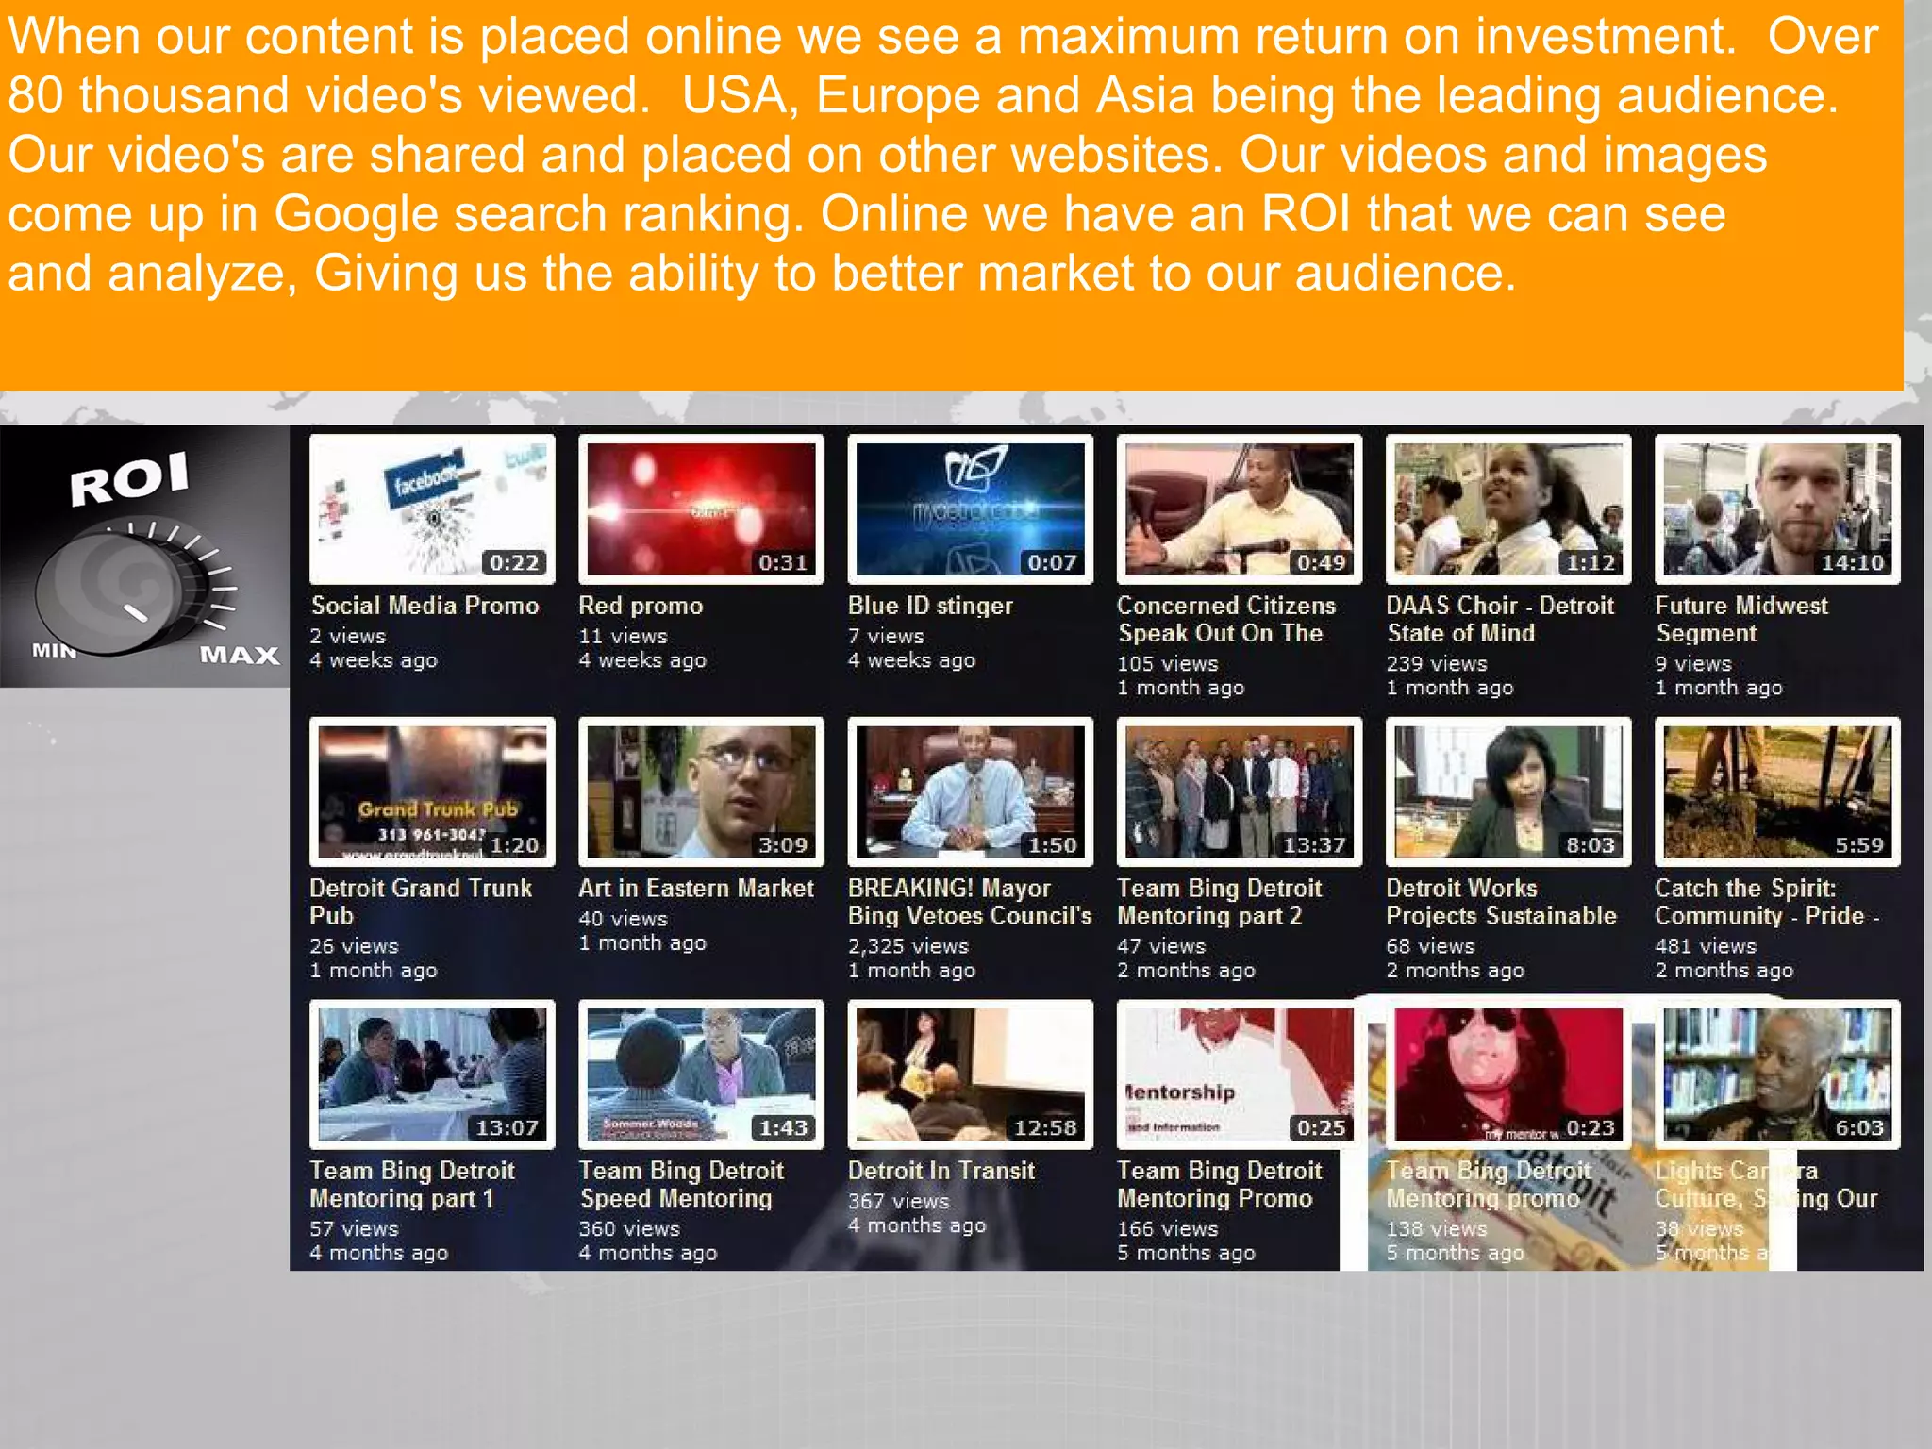1932x1449 pixels.
Task: Open Mentoring part 1 video thumbnail
Action: (x=432, y=1074)
